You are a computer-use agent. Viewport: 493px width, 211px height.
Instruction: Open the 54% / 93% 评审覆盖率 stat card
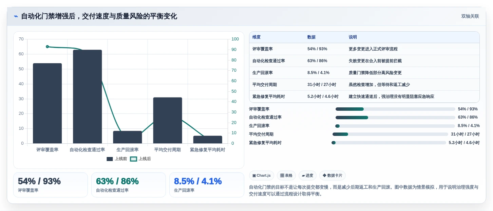[51, 185]
